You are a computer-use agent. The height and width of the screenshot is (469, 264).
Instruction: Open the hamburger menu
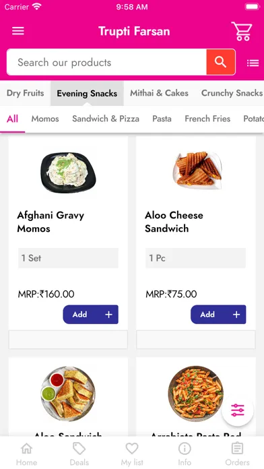click(18, 31)
